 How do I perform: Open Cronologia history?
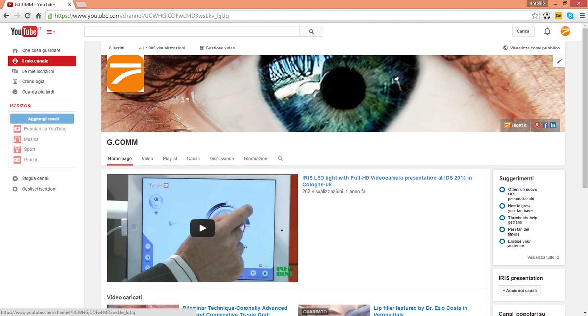pyautogui.click(x=33, y=81)
